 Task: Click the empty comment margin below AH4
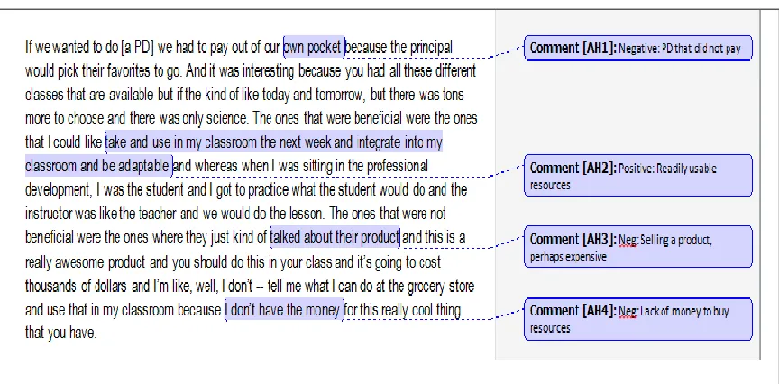coord(628,350)
